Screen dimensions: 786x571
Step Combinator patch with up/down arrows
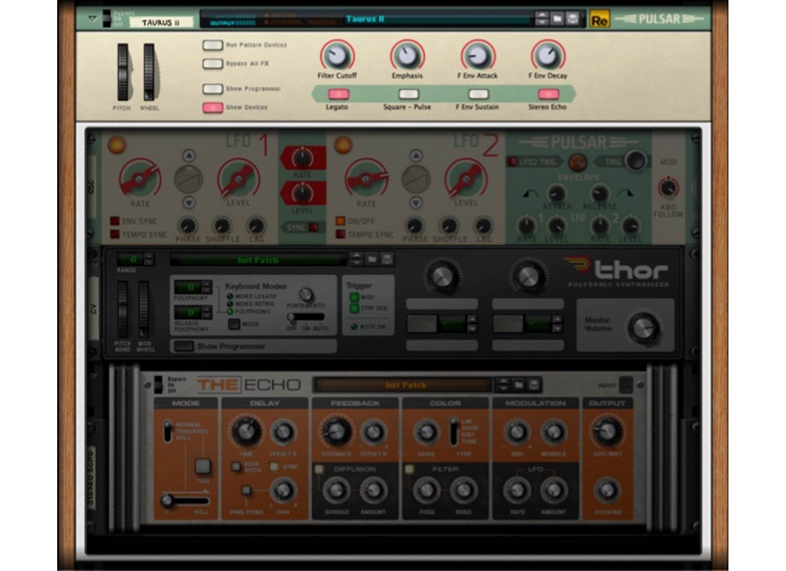pos(542,19)
